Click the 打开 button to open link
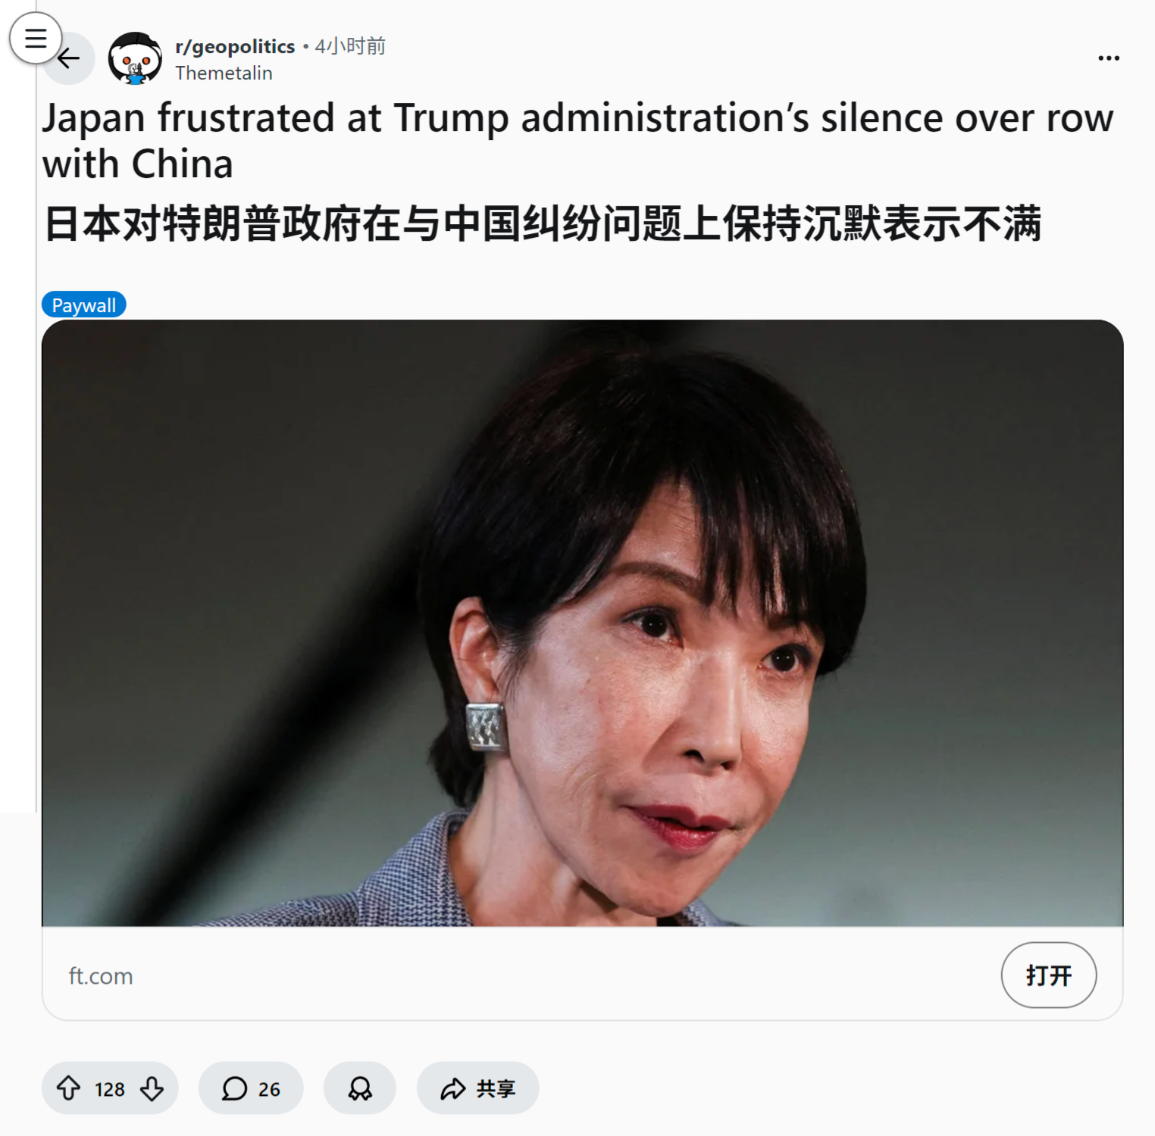 coord(1049,975)
